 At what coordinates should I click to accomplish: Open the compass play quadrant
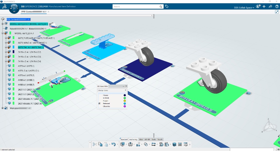click(14, 8)
